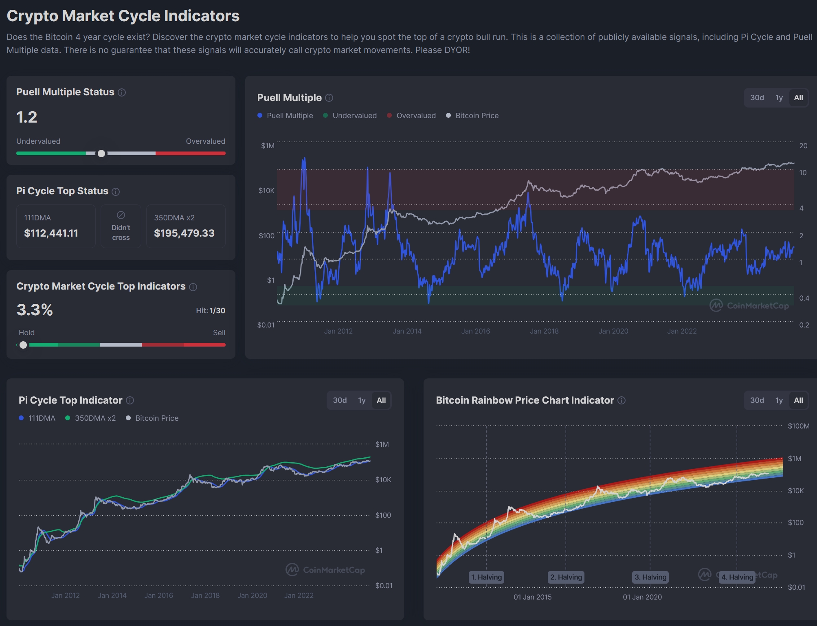Click info icon beside Puell Multiple chart title

click(329, 98)
